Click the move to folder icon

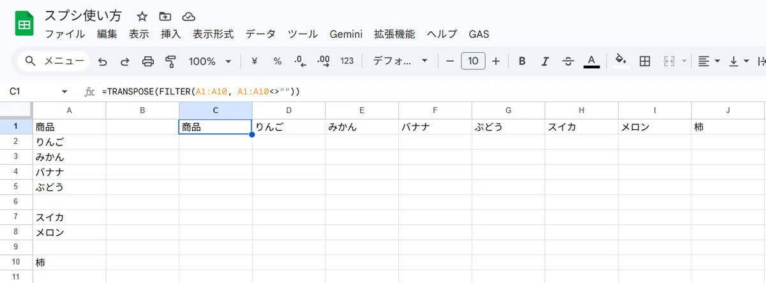coord(165,16)
